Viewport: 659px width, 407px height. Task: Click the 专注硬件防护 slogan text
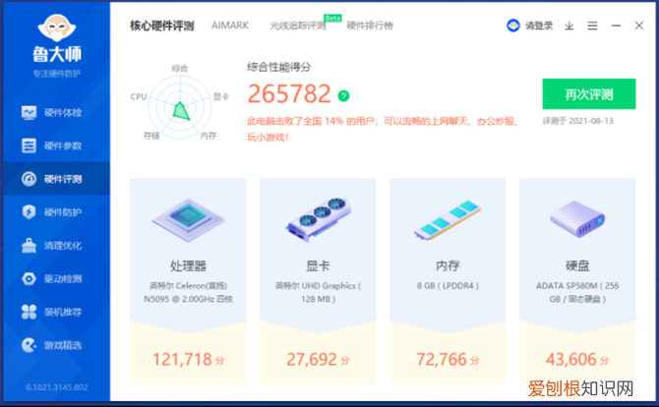57,74
